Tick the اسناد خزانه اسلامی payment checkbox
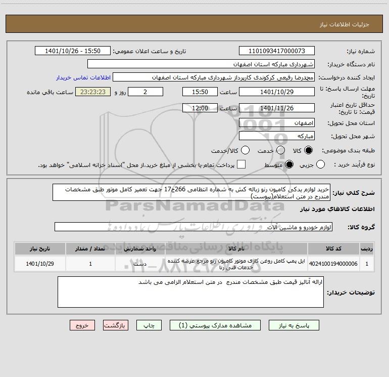389x377 pixels. tap(241, 164)
